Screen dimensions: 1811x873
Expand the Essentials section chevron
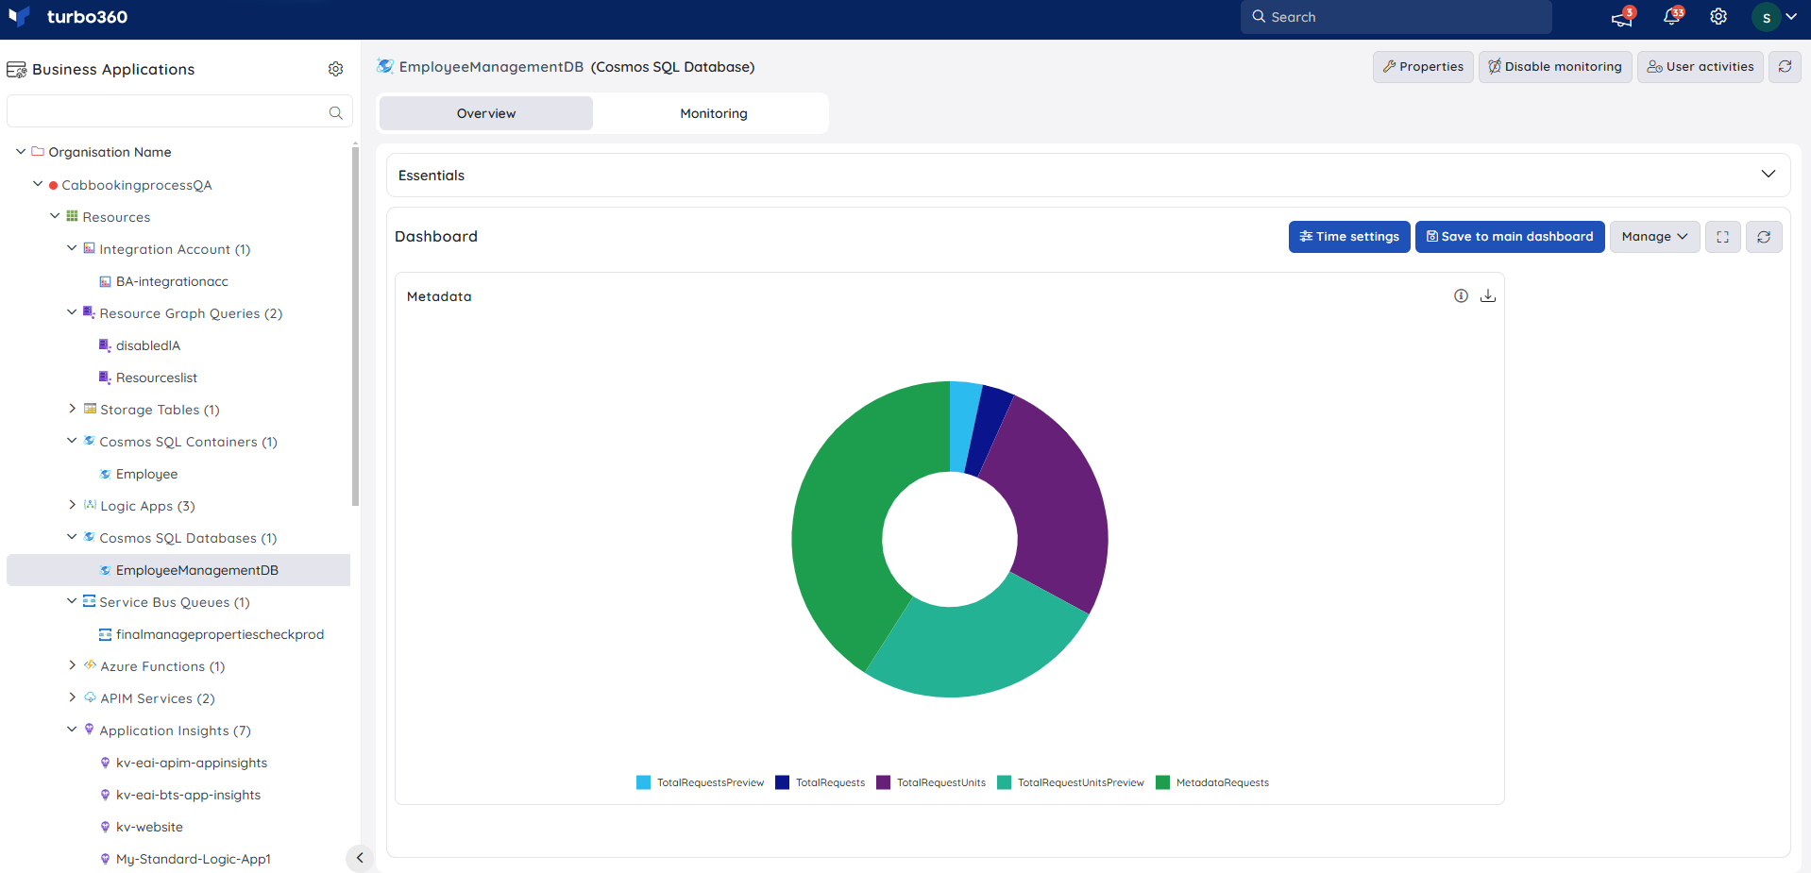tap(1768, 175)
